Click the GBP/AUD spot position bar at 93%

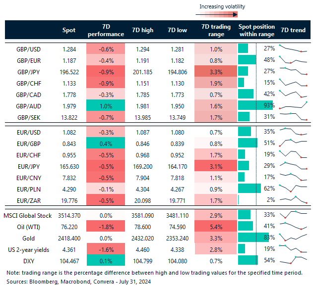click(x=251, y=105)
